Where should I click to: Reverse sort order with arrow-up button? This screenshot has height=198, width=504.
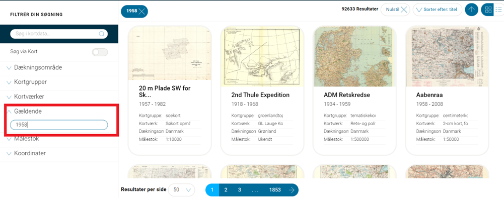(x=471, y=10)
